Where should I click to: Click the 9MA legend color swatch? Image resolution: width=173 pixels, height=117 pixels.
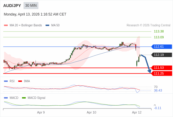20,81
